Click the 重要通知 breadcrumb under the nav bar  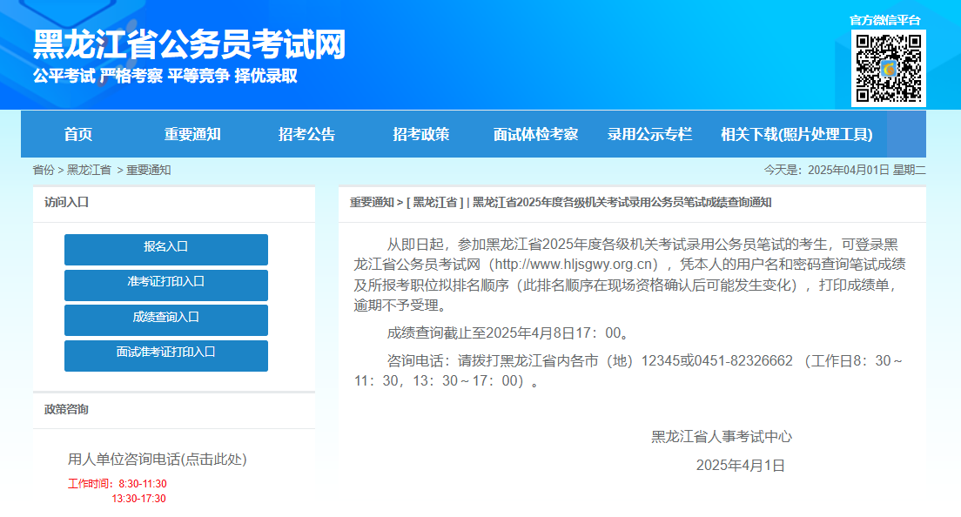pos(148,170)
